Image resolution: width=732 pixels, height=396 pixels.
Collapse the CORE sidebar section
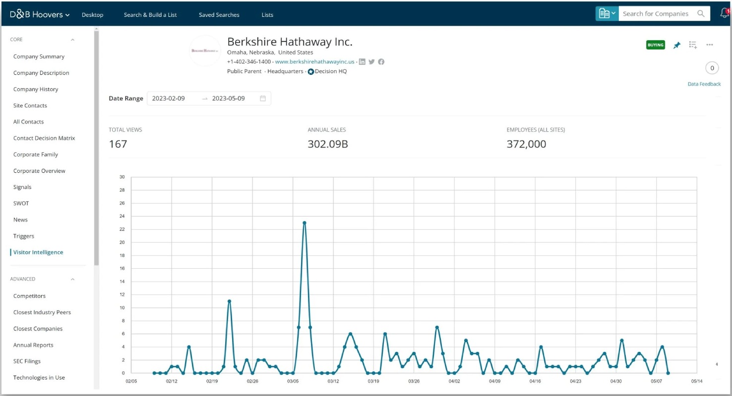(x=72, y=40)
